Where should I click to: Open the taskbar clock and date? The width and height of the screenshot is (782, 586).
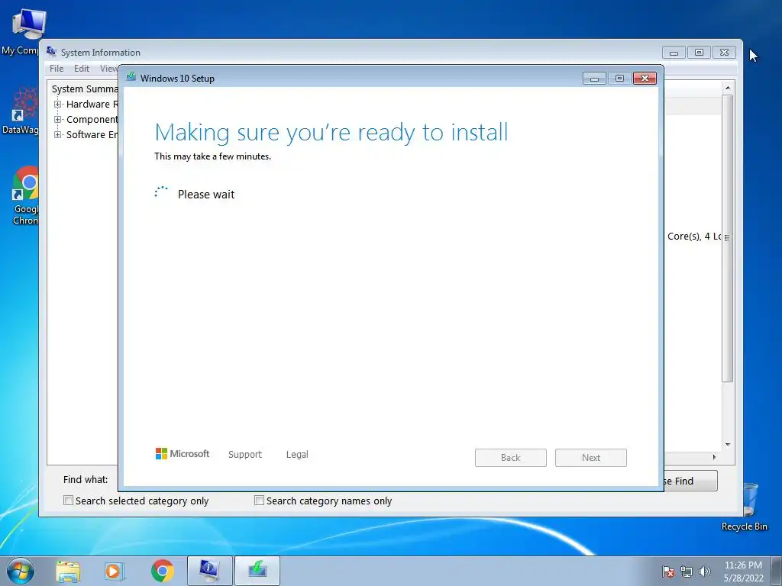point(743,571)
